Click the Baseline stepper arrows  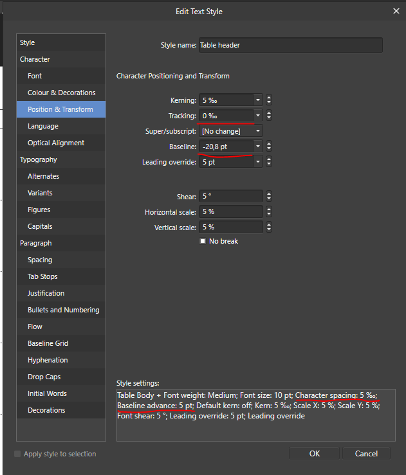tap(269, 147)
